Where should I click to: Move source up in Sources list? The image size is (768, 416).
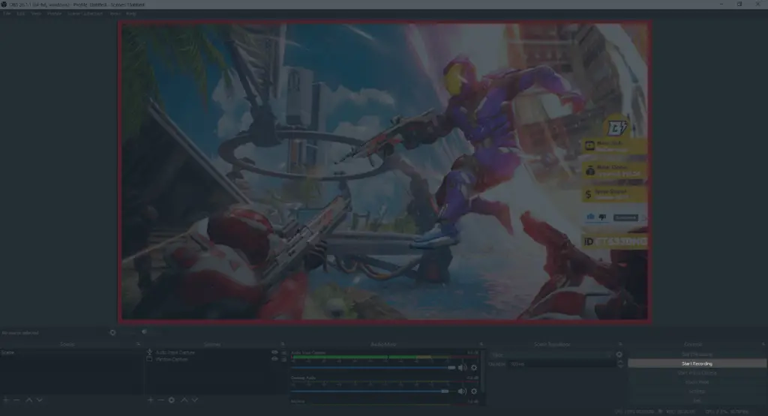(184, 400)
